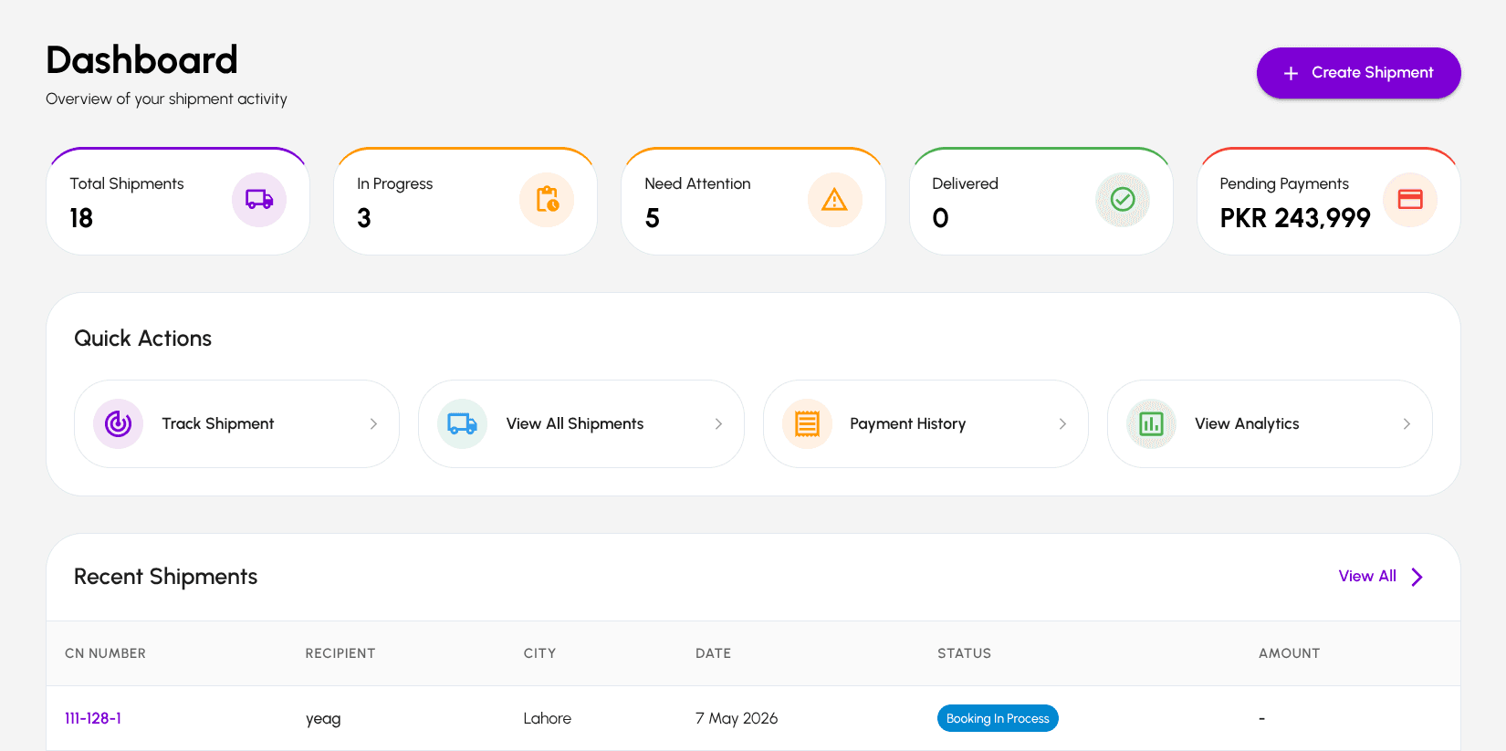Screen dimensions: 1506x751
Task: Click the CITY column header
Action: point(539,653)
